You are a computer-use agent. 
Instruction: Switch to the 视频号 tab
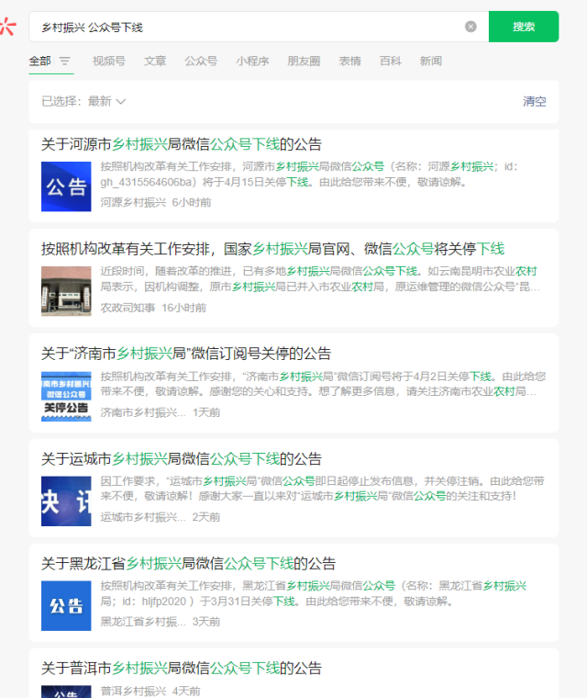(x=108, y=62)
